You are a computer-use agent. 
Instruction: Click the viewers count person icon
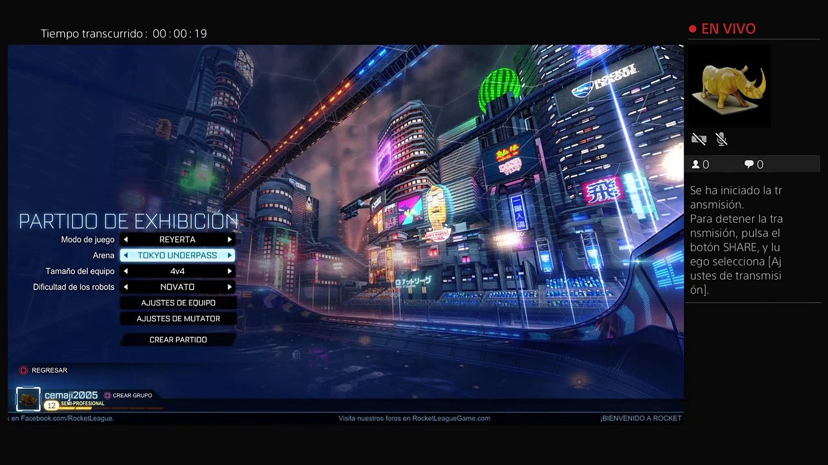696,165
